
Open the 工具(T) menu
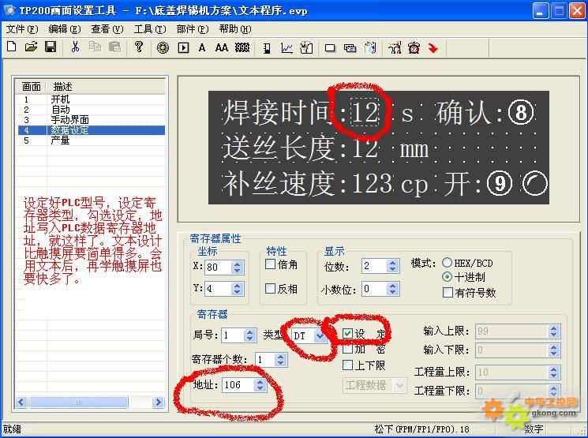pos(150,29)
